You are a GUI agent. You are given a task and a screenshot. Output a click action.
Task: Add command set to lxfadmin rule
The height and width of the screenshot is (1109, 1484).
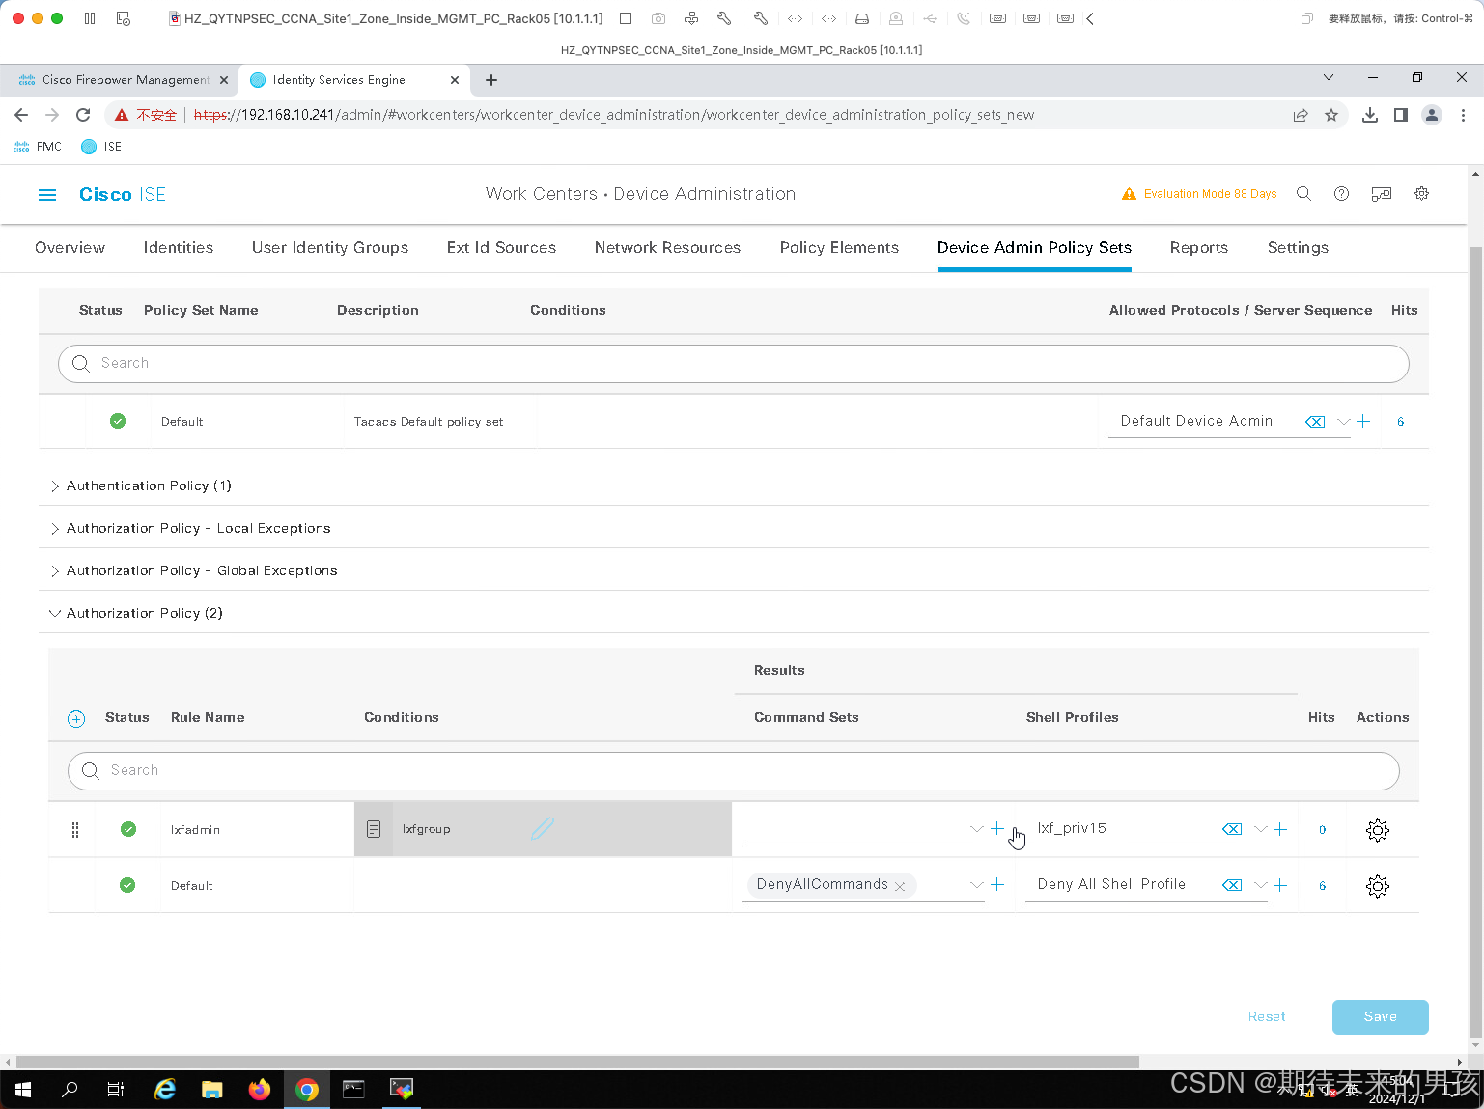tap(997, 829)
